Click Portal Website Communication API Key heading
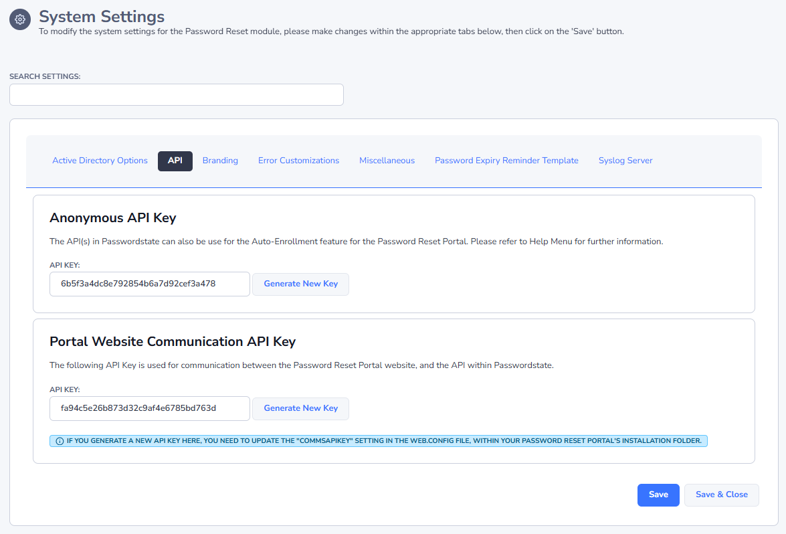The image size is (786, 534). (x=173, y=341)
